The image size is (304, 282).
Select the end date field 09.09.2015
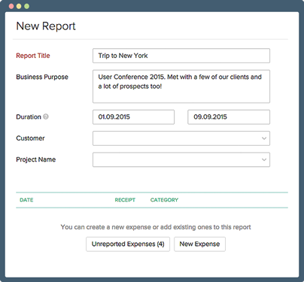(x=229, y=117)
